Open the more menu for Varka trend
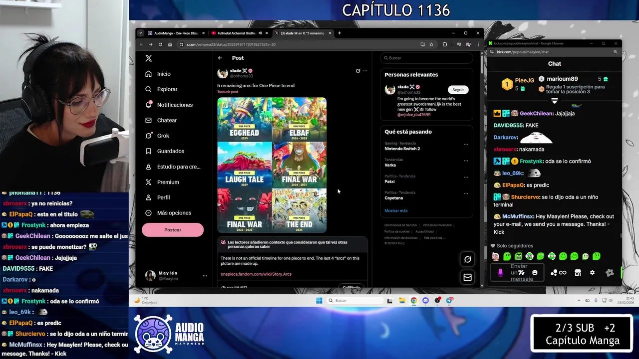Screen dimensions: 639x359 coord(466,161)
